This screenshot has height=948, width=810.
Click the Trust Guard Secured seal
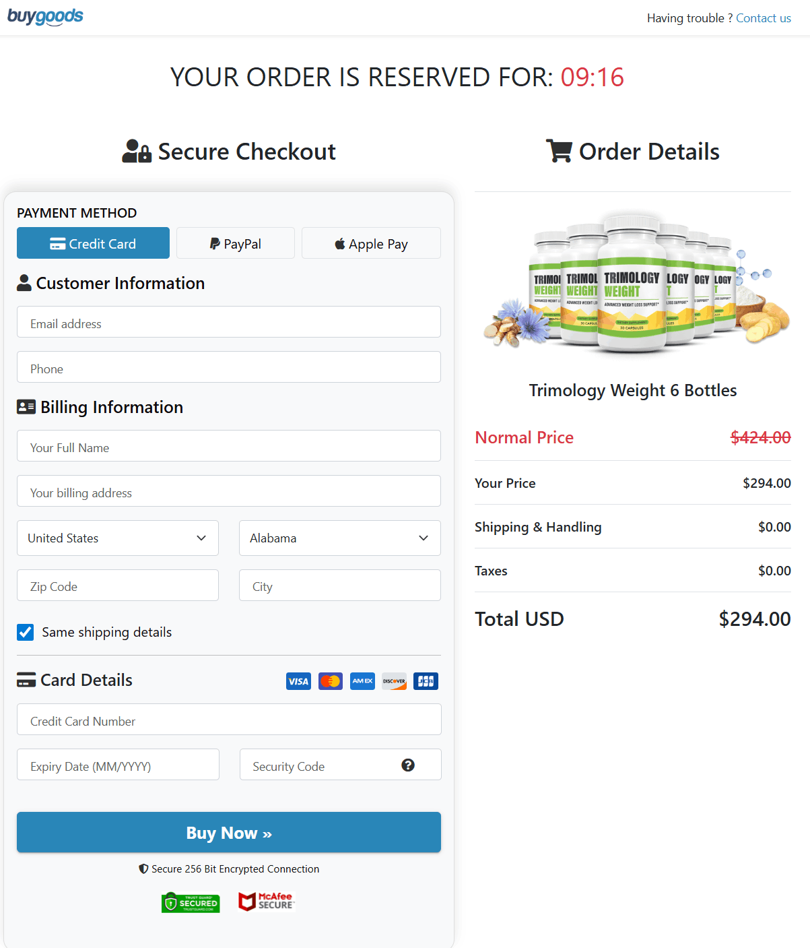[x=191, y=902]
